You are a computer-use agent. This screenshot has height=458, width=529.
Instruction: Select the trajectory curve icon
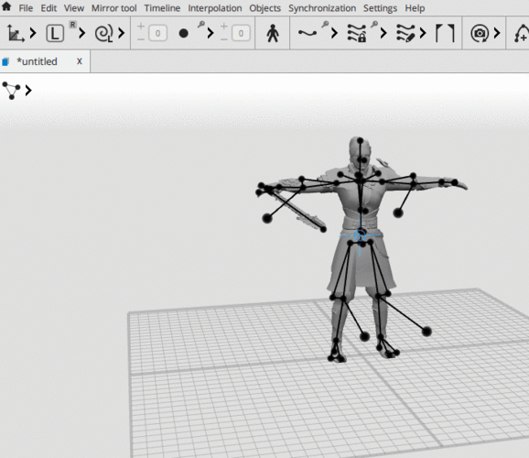(x=308, y=33)
